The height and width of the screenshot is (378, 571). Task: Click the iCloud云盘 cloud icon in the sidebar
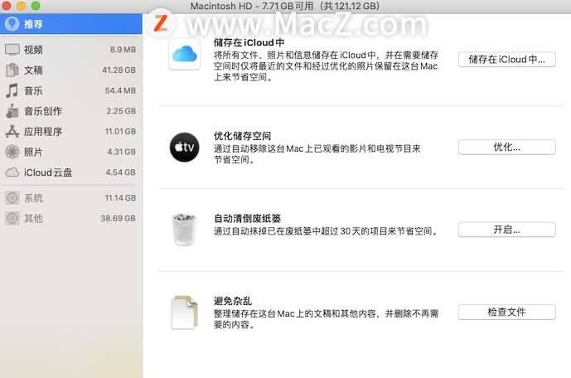coord(12,172)
